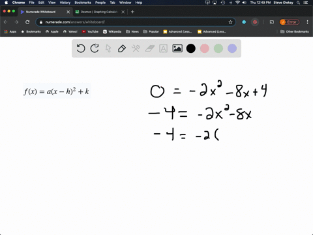Expand the Popular bookmarks folder
313x235 pixels.
(151, 31)
